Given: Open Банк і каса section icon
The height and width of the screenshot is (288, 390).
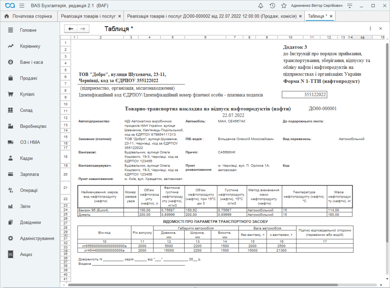Looking at the screenshot, I should (10, 62).
